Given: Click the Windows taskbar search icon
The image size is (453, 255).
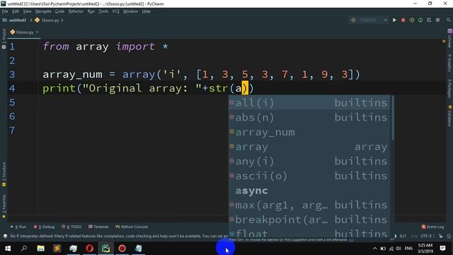Looking at the screenshot, I should [x=24, y=249].
